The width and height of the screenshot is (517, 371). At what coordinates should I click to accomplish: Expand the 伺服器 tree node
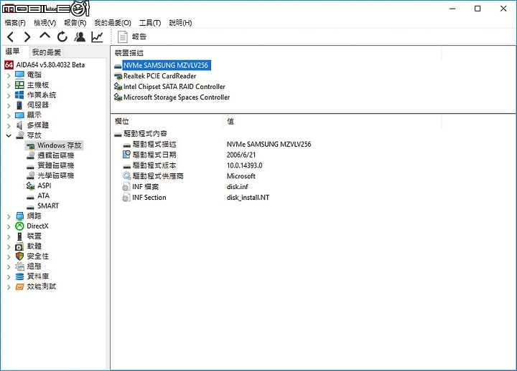[x=9, y=105]
